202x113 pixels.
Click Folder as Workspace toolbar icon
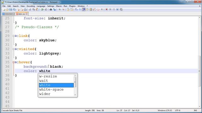coord(98,9)
